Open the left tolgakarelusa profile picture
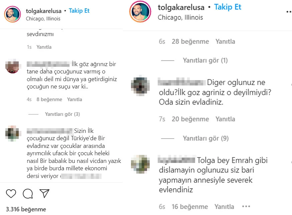Image resolution: width=292 pixels, height=215 pixels. tap(12, 14)
